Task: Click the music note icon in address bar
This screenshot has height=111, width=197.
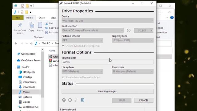Action: tap(36, 43)
